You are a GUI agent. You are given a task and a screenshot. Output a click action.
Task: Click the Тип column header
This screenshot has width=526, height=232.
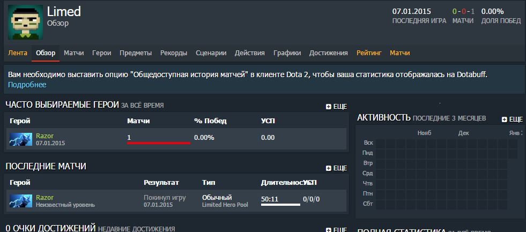209,183
